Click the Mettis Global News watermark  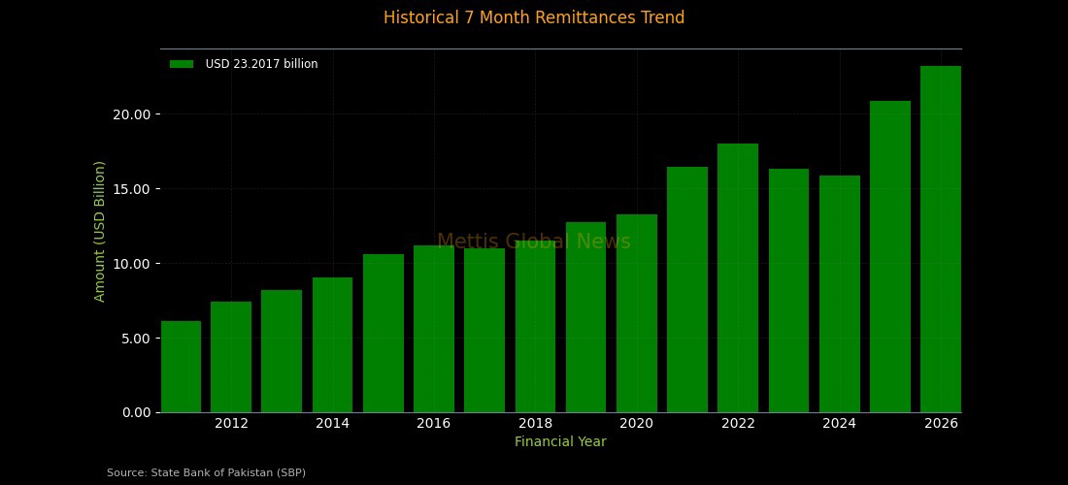pos(534,242)
